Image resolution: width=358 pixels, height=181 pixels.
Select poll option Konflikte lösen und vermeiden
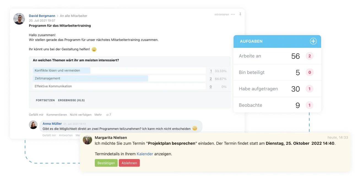click(x=119, y=70)
